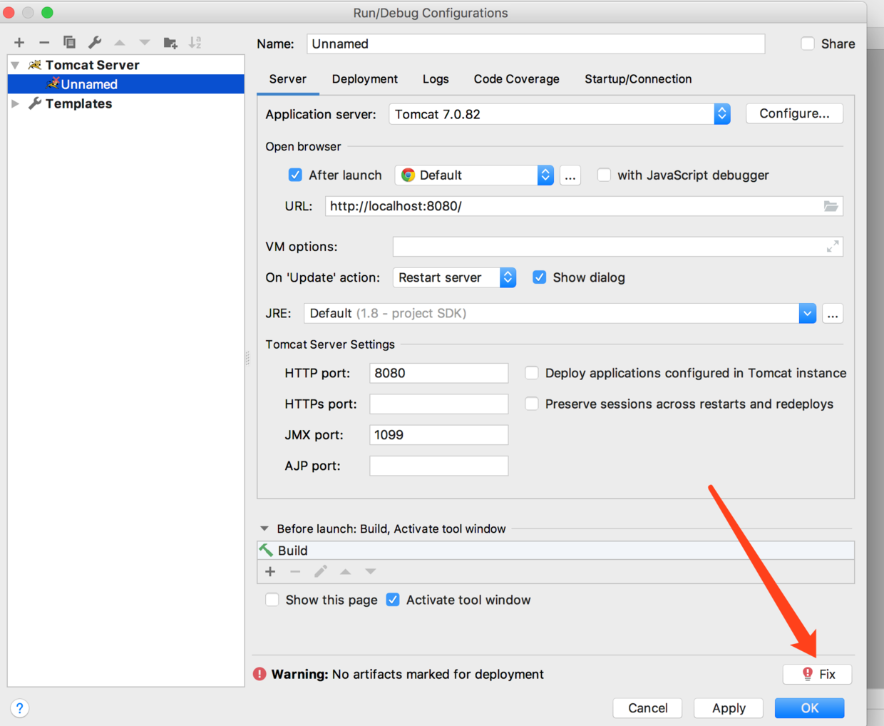The height and width of the screenshot is (726, 884).
Task: Move configuration down arrow in top toolbar
Action: click(145, 43)
